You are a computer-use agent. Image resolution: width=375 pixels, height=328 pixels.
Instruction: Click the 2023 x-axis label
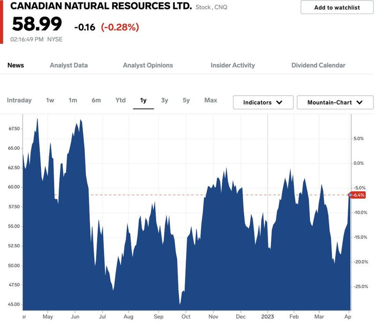pos(267,317)
